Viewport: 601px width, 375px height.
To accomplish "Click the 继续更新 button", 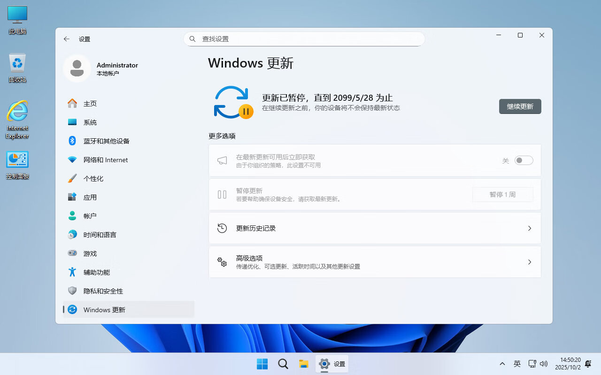I will (x=520, y=106).
